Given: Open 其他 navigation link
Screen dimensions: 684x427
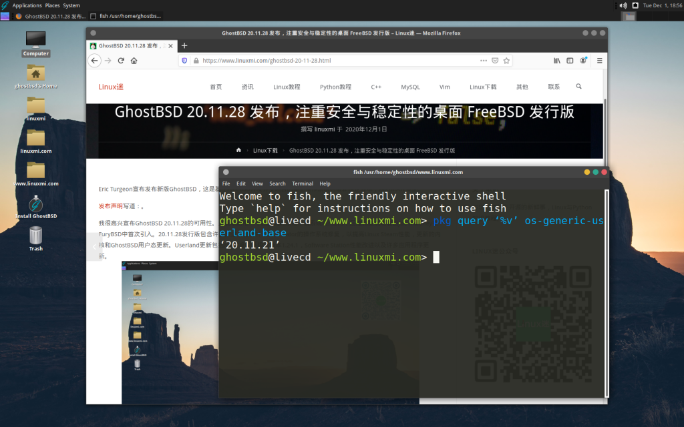Looking at the screenshot, I should pyautogui.click(x=522, y=87).
